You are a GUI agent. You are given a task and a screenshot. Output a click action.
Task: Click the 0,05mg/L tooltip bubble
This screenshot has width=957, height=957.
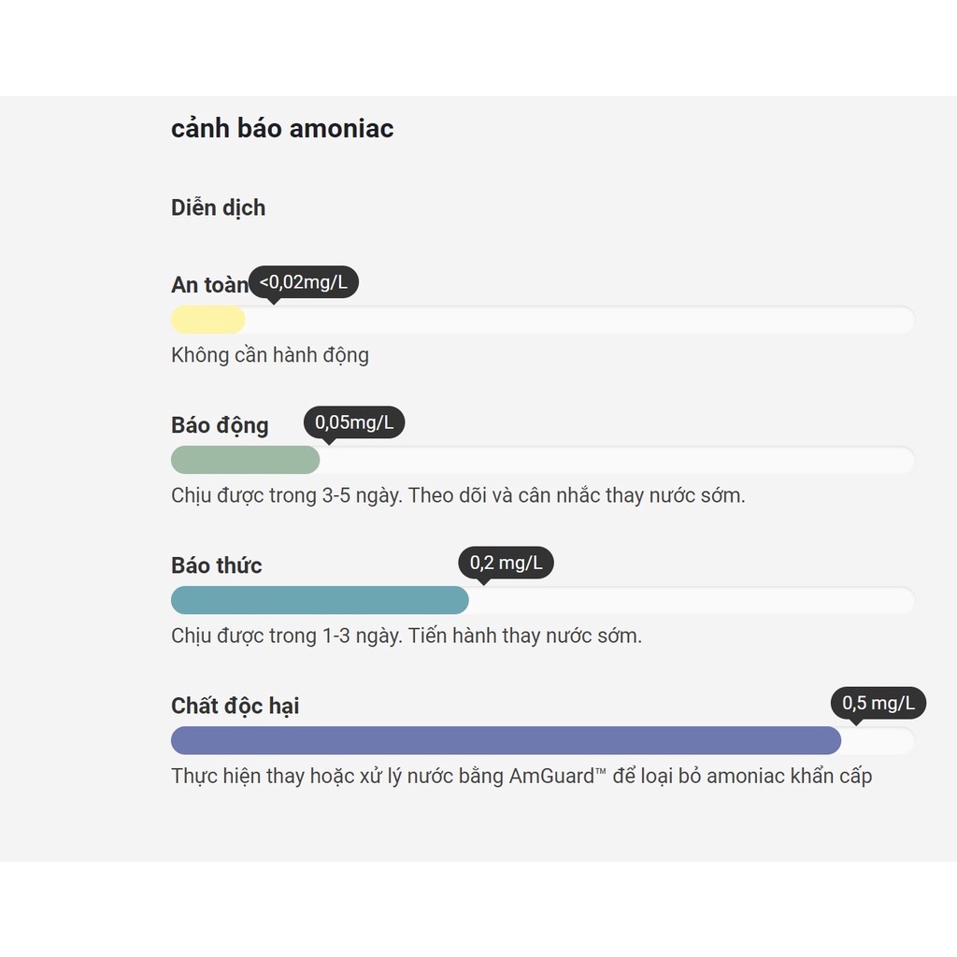pyautogui.click(x=354, y=422)
